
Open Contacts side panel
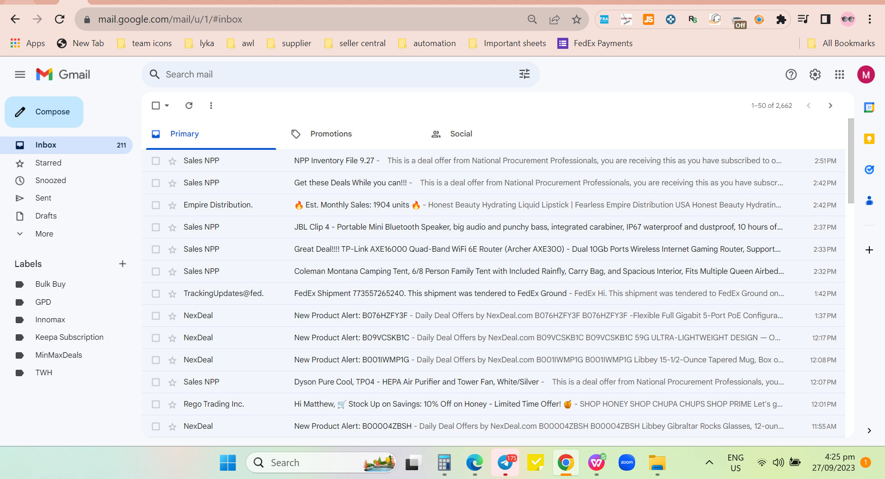coord(869,201)
